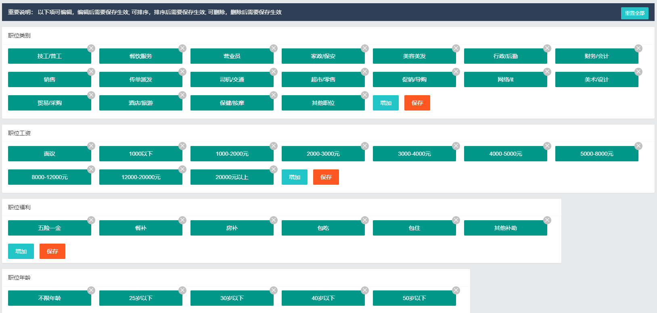This screenshot has width=657, height=313.
Task: Delete the 不限年龄 age option
Action: pos(91,290)
